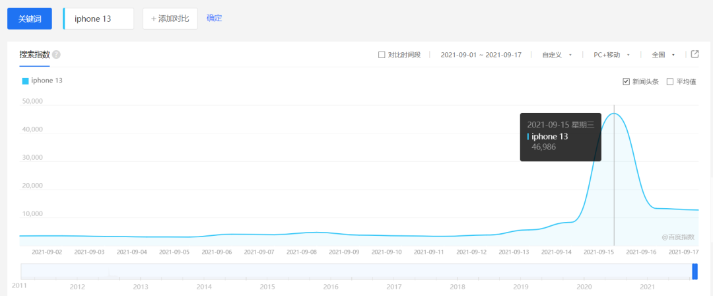The height and width of the screenshot is (296, 713).
Task: Enable the 平均值 checkbox
Action: tap(669, 81)
